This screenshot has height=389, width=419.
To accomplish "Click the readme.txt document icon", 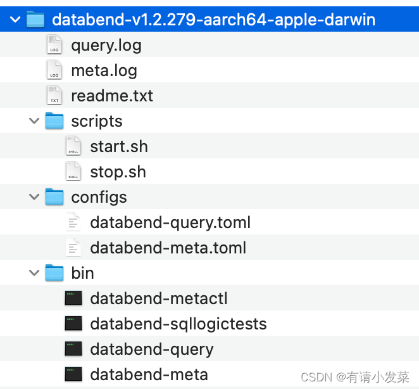I will (54, 96).
